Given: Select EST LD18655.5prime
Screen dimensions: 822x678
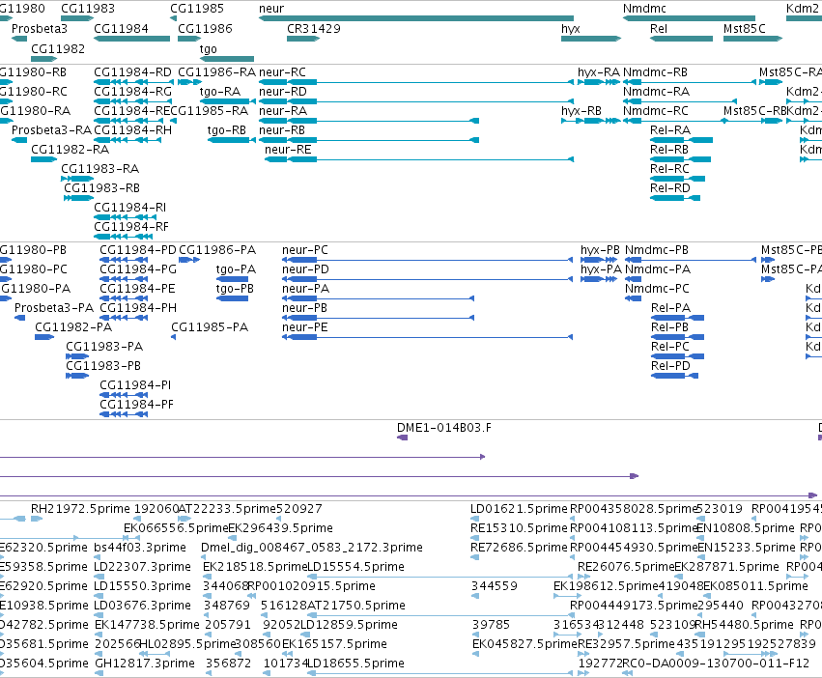Looking at the screenshot, I should 355,664.
